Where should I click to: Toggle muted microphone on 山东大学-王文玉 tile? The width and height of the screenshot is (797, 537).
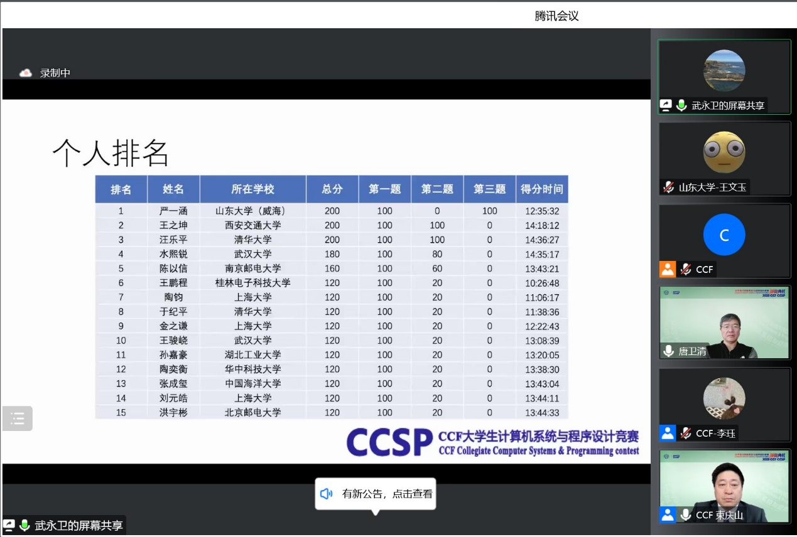(x=668, y=187)
